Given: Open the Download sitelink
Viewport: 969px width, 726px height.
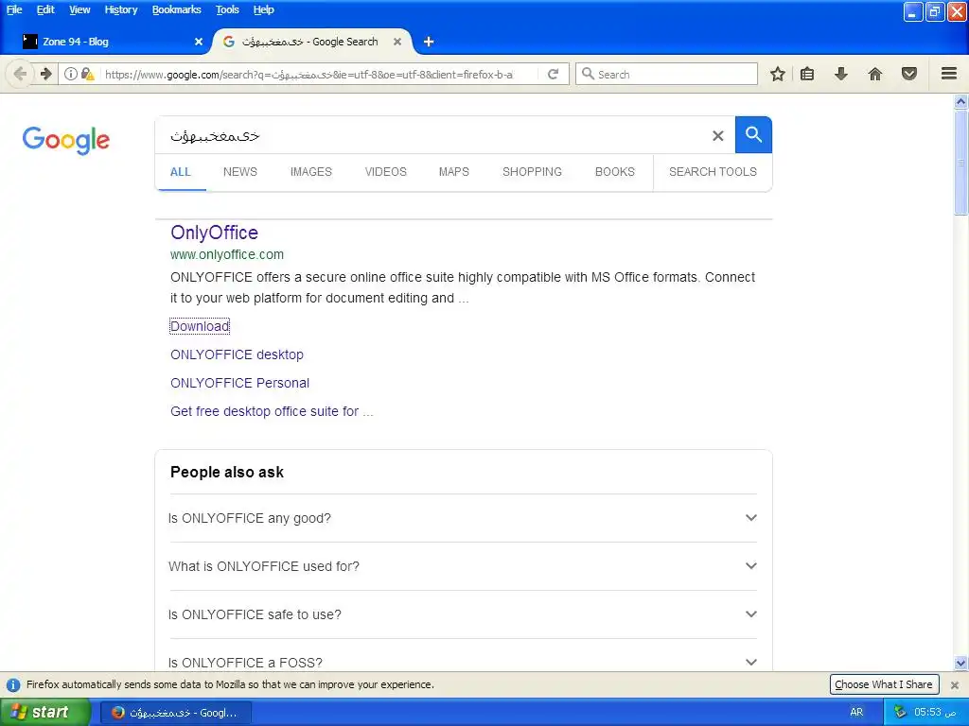Looking at the screenshot, I should pos(200,326).
